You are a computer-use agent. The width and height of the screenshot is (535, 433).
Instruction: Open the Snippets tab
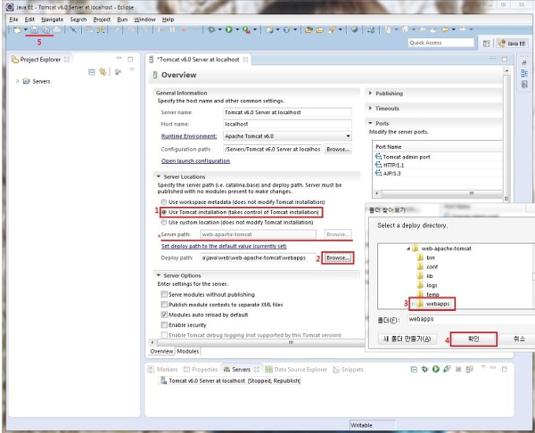[x=349, y=369]
